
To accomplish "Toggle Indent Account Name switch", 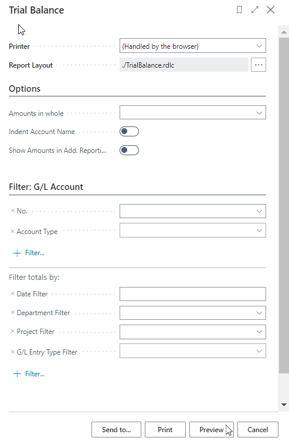I will click(x=129, y=131).
